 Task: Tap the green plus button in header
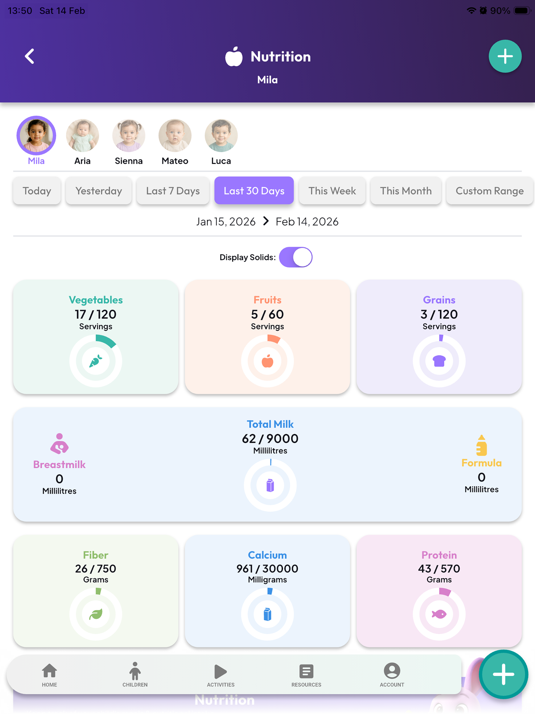(x=505, y=56)
